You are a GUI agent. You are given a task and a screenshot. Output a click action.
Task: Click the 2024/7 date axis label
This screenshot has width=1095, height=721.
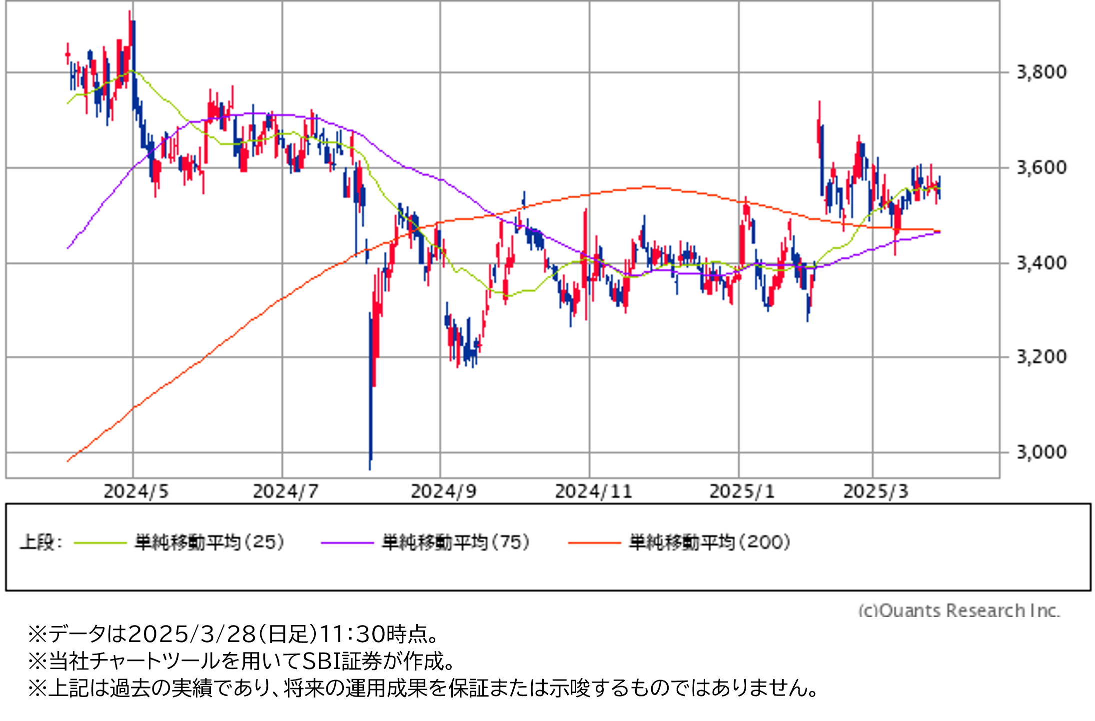285,492
